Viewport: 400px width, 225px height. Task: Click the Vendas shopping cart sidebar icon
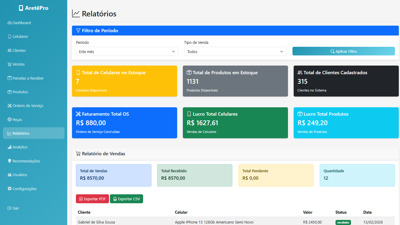[x=10, y=64]
